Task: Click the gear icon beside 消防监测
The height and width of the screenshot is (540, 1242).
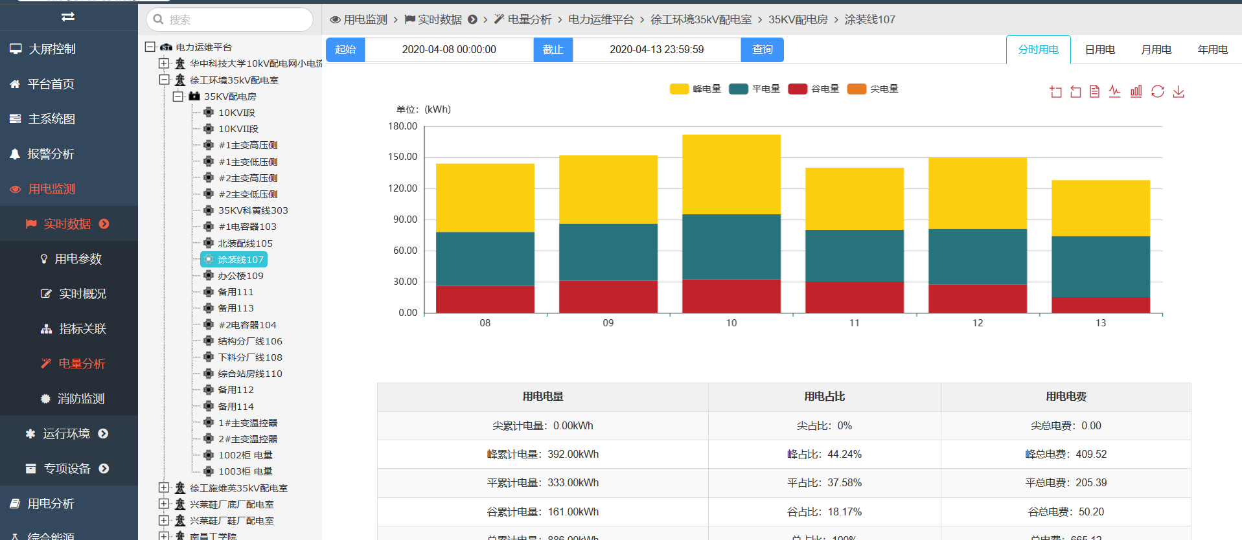Action: click(45, 399)
